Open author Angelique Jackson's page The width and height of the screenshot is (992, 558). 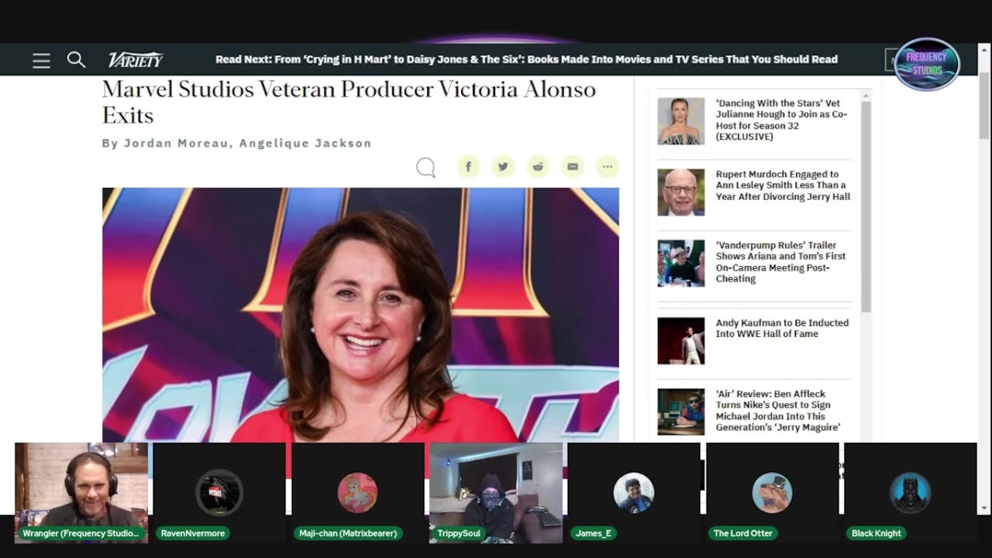[305, 143]
